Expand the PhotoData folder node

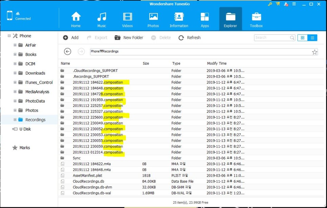pos(15,101)
